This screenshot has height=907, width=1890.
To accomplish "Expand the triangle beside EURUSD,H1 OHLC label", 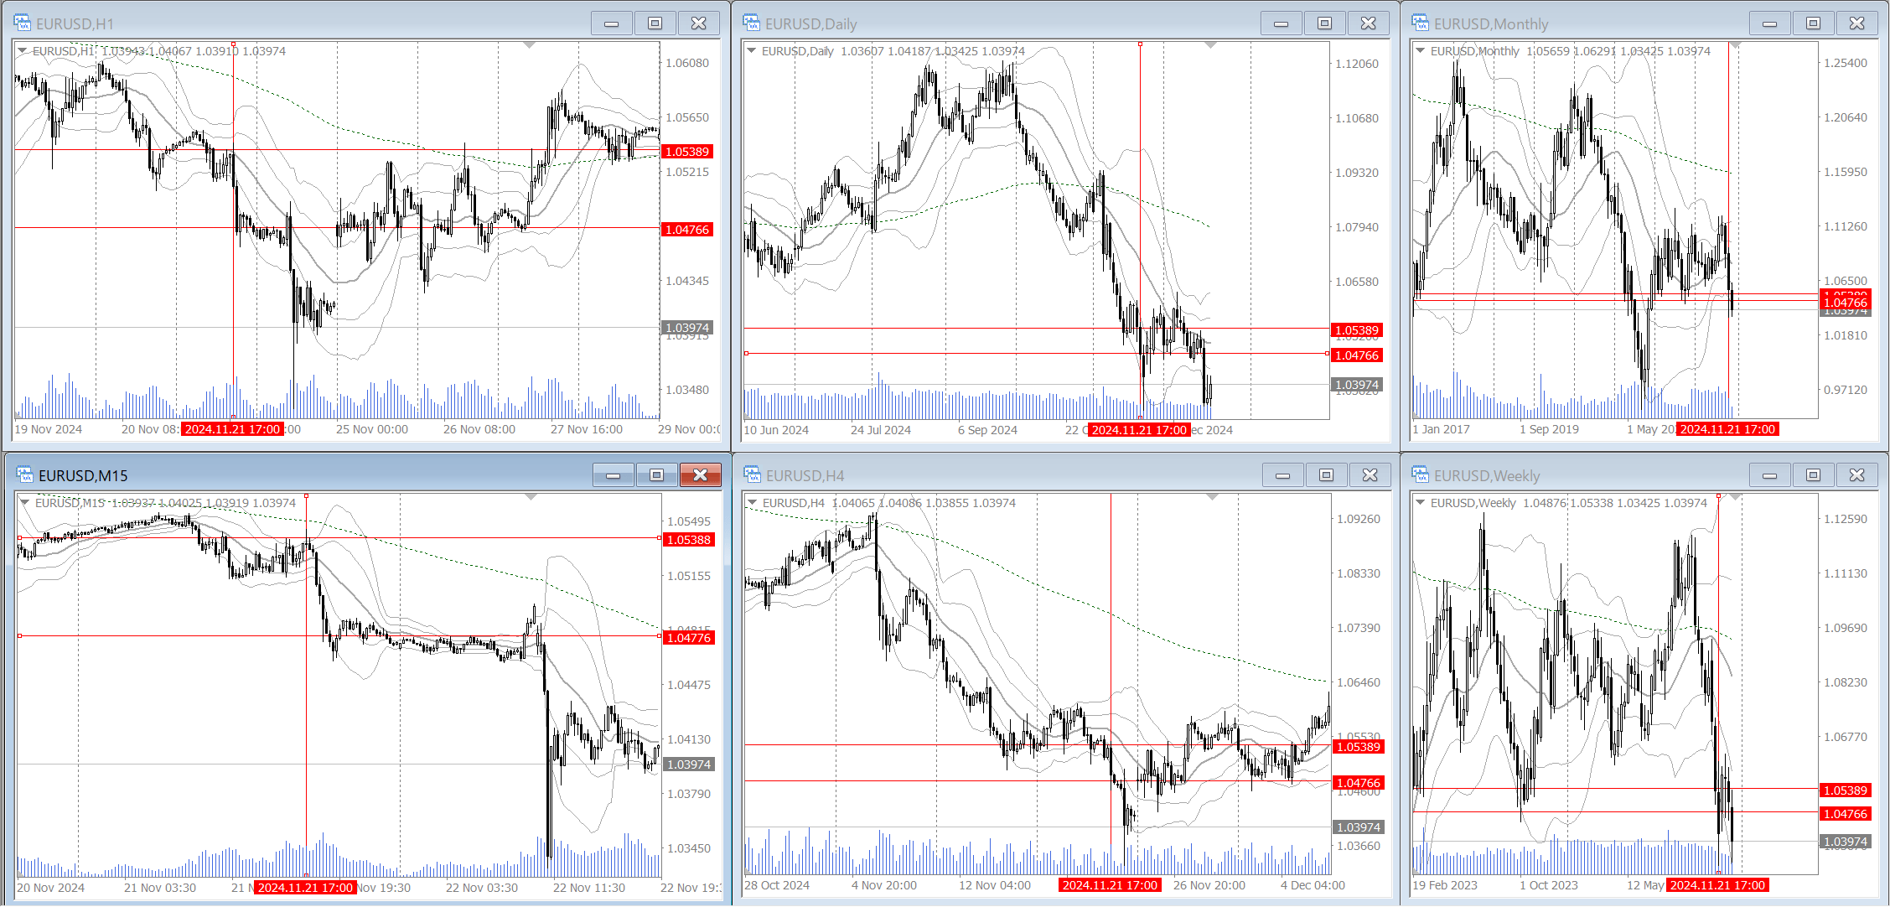I will coord(23,51).
